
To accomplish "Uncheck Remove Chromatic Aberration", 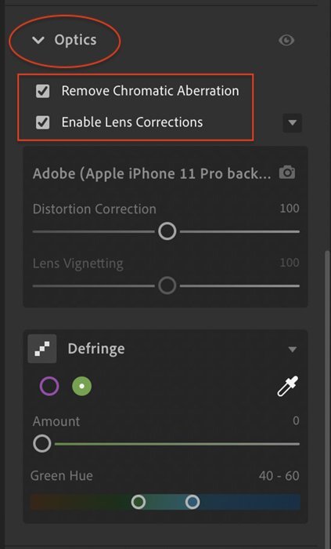I will pyautogui.click(x=42, y=91).
